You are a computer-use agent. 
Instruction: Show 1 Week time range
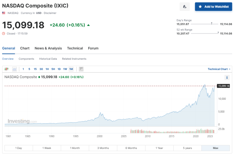click(x=47, y=148)
